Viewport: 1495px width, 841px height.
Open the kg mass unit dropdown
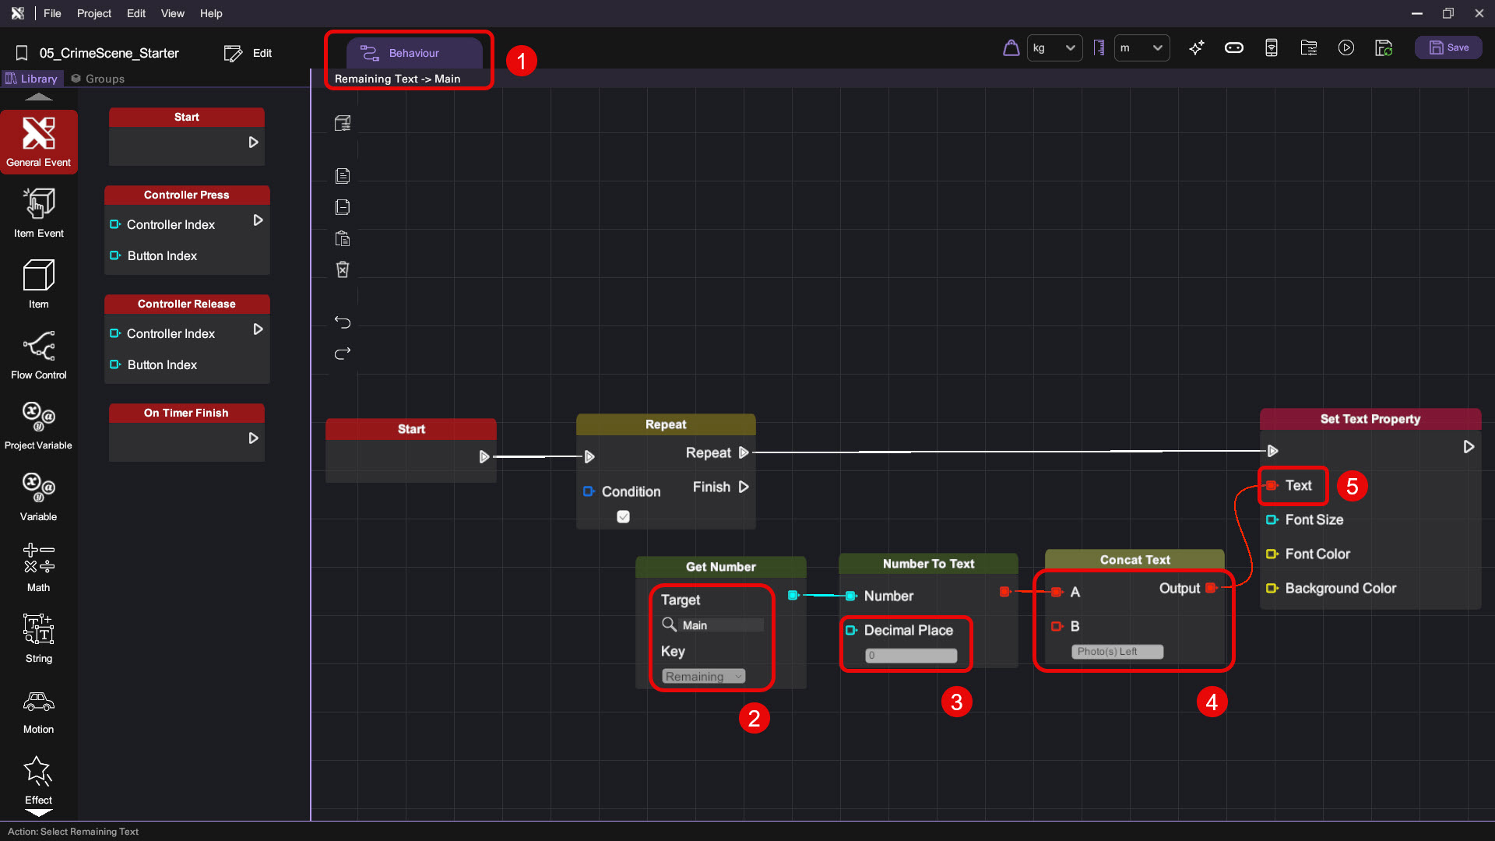click(x=1054, y=48)
